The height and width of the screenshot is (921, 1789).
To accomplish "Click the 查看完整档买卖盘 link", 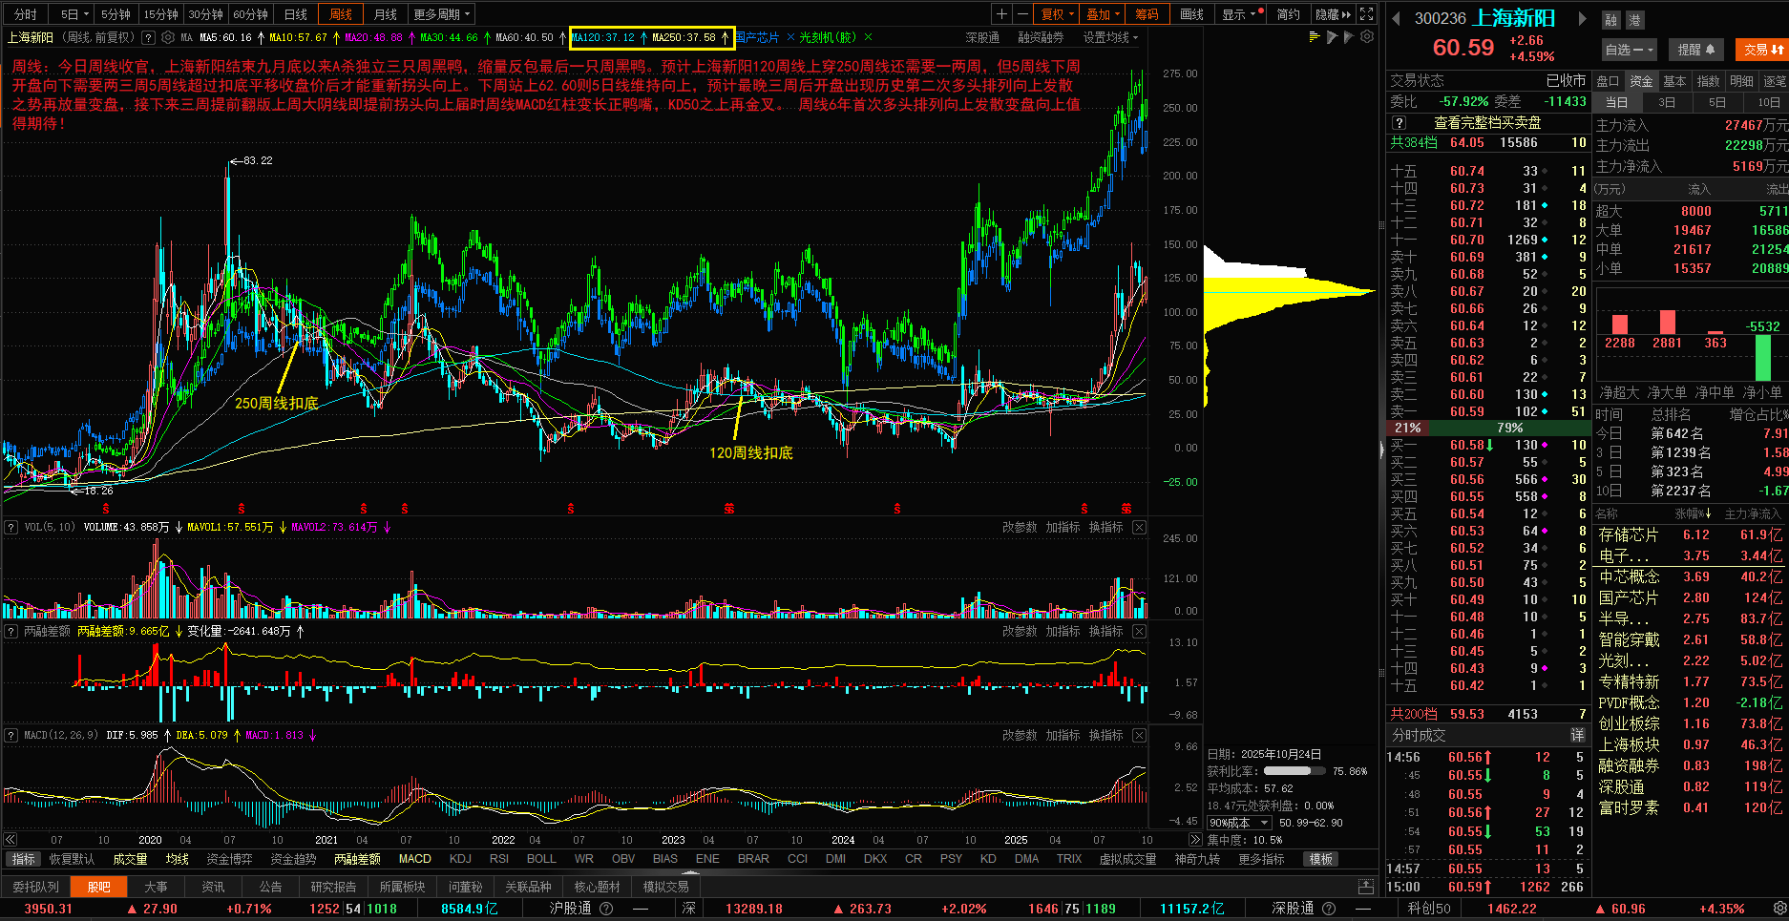I will coord(1487,123).
